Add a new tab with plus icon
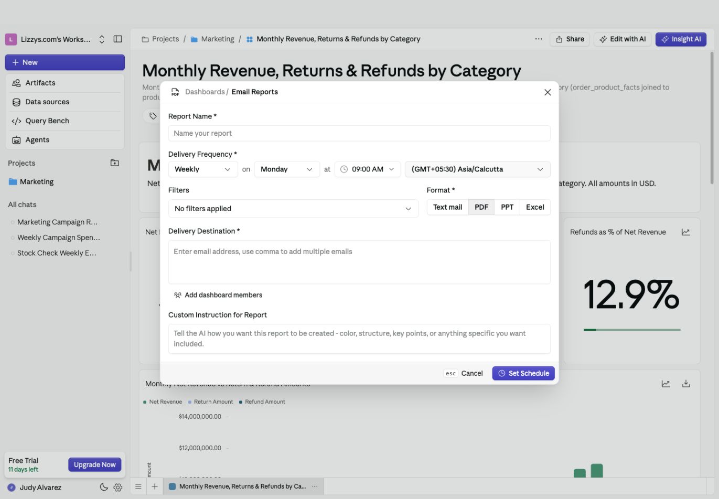This screenshot has height=499, width=719. click(155, 486)
